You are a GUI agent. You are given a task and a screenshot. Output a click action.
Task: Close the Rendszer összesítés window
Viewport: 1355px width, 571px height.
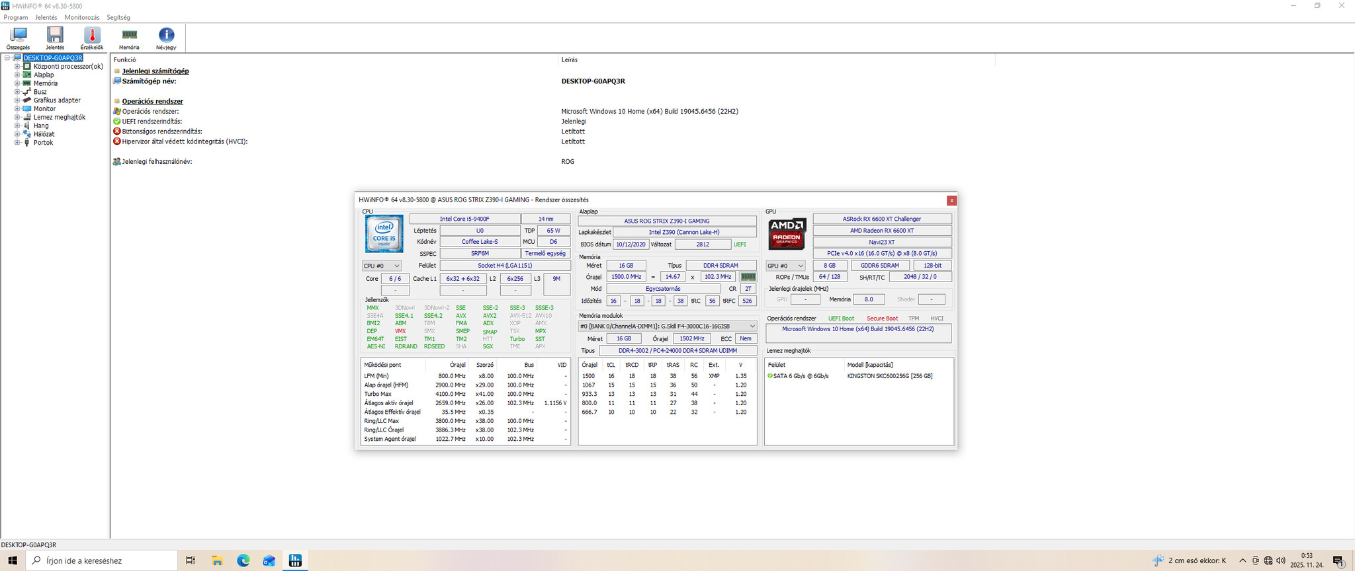951,200
